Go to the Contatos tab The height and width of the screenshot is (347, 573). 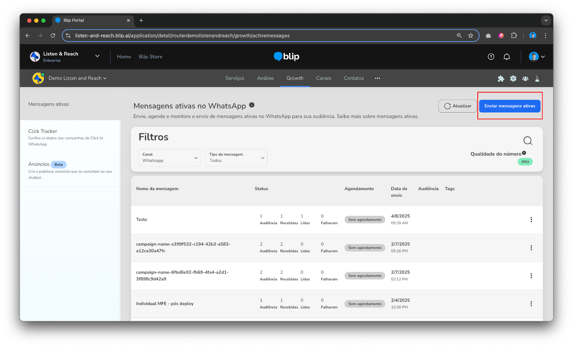pos(354,78)
